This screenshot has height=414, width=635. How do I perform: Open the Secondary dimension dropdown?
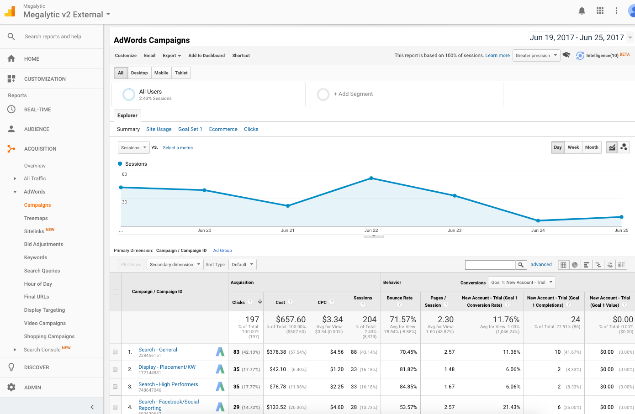pyautogui.click(x=175, y=265)
